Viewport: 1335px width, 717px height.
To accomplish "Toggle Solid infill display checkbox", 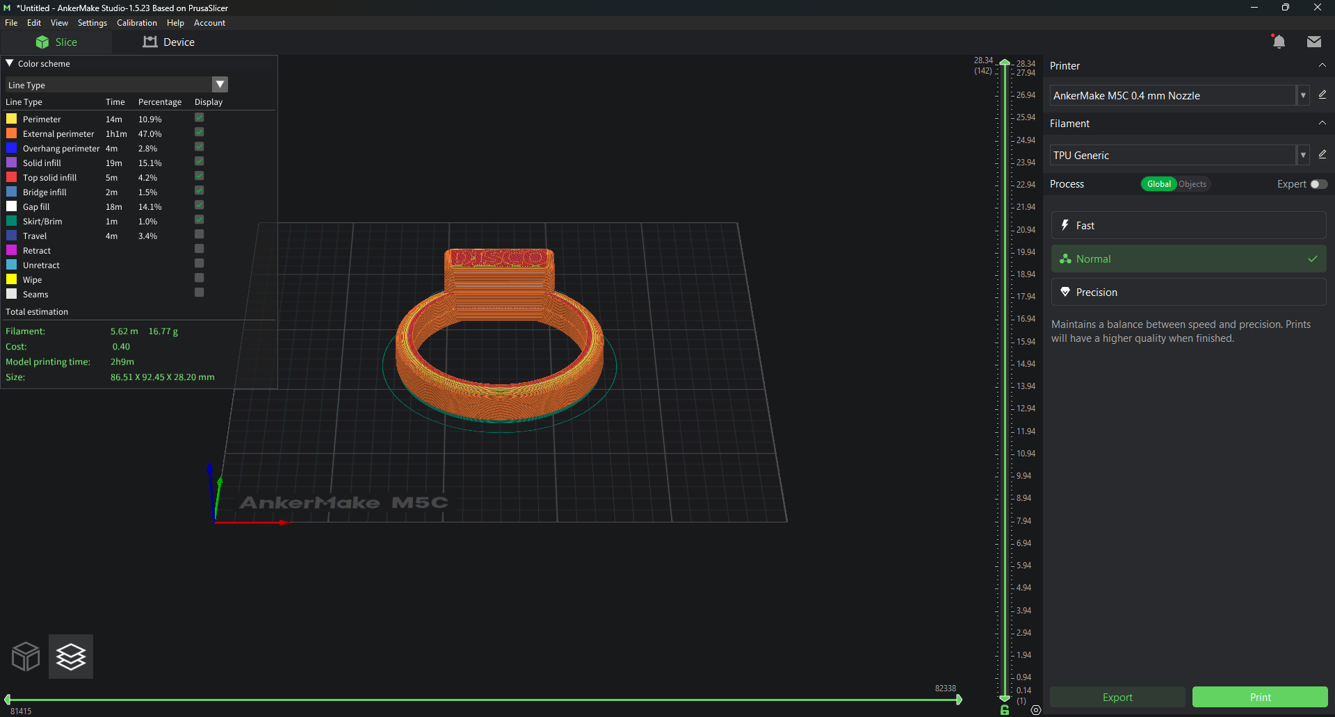I will 200,161.
